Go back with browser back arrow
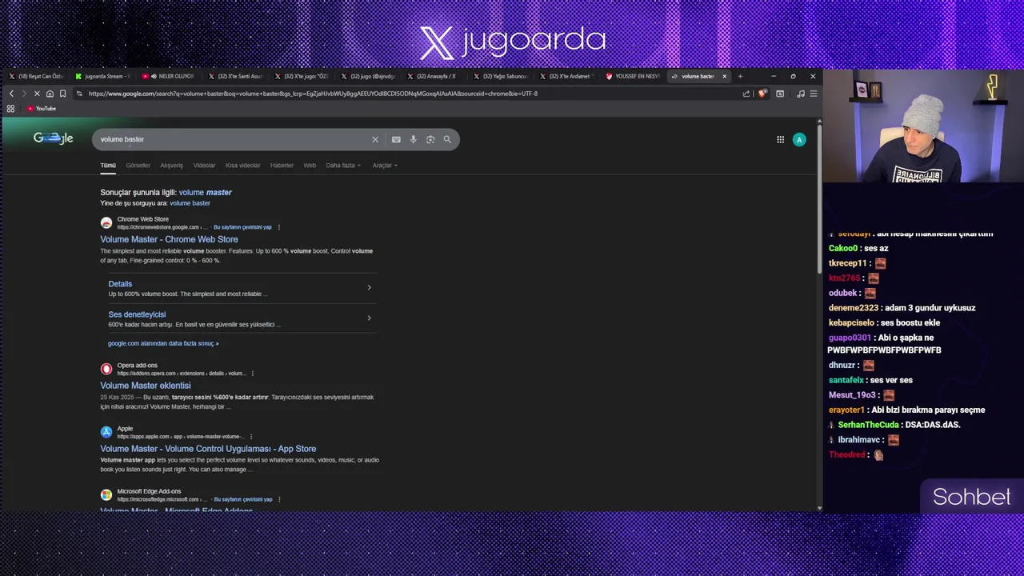 click(11, 94)
